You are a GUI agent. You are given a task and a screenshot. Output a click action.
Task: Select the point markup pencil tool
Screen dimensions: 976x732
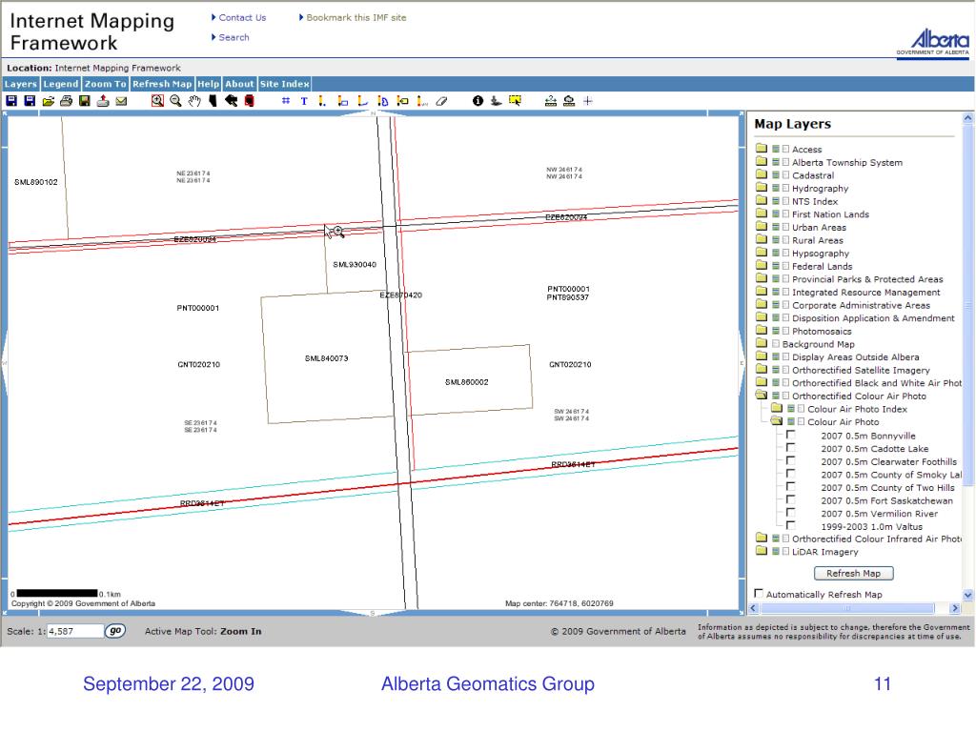coord(322,101)
